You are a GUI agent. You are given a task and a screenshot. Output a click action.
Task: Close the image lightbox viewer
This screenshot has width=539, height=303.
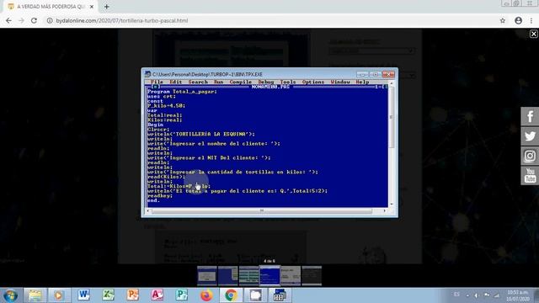coord(533,34)
